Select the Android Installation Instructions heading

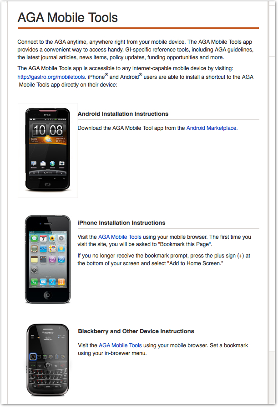(123, 113)
